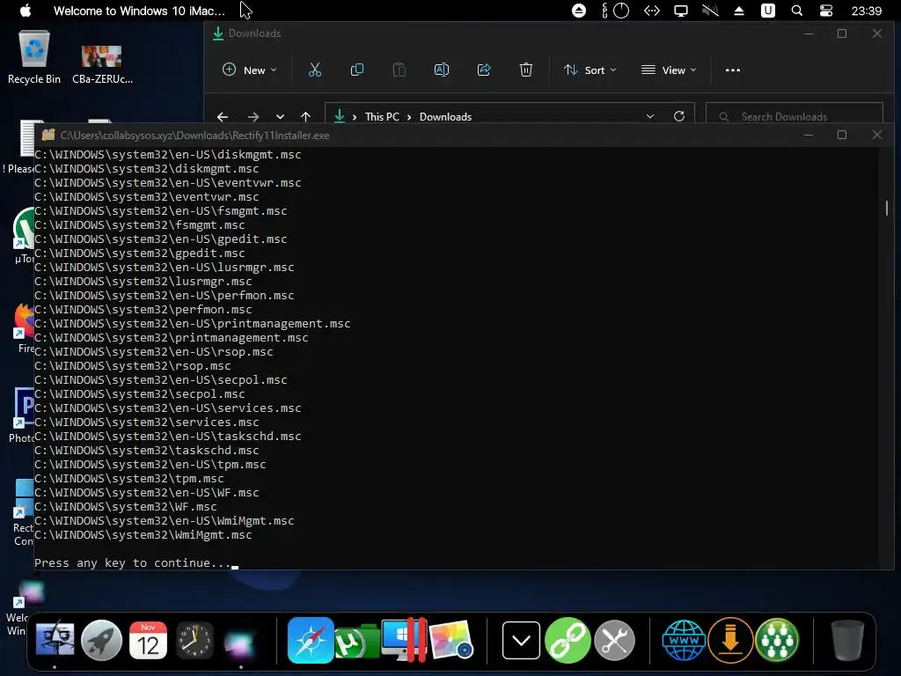Click the system32\WmiMgmt.msc last line
This screenshot has width=901, height=676.
tap(143, 534)
